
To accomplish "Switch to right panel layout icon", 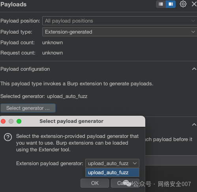I will click(x=171, y=4).
